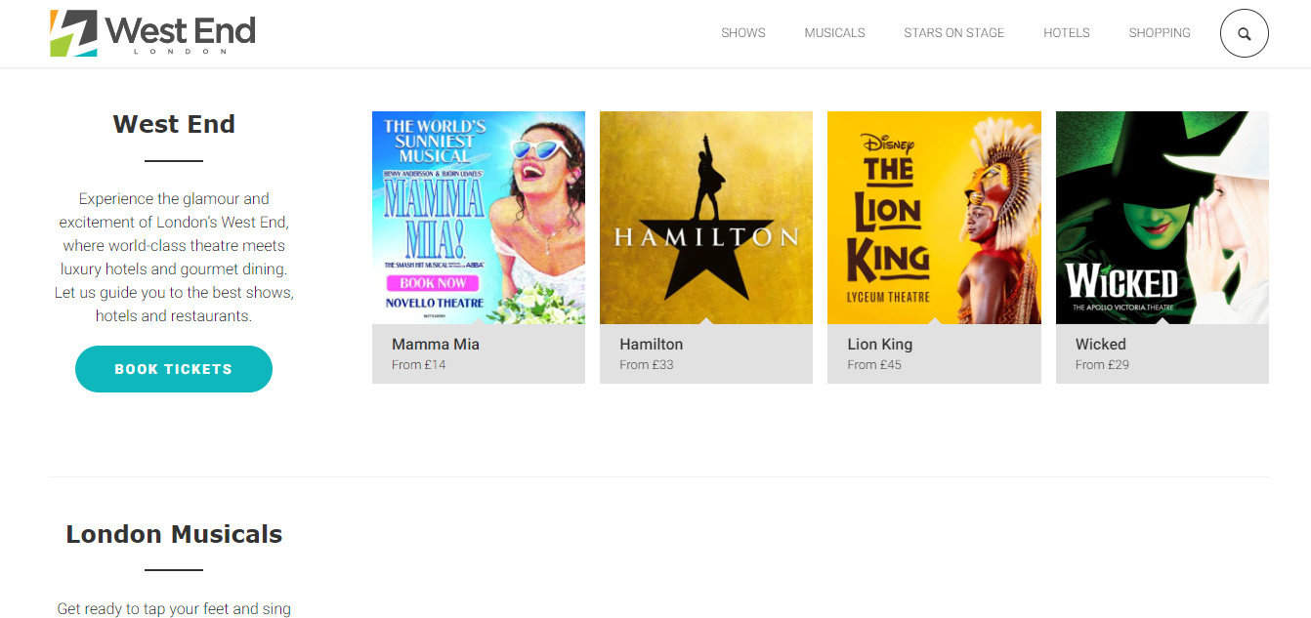Open the Mamma Mia poster thumbnail
The width and height of the screenshot is (1311, 618).
[x=479, y=218]
